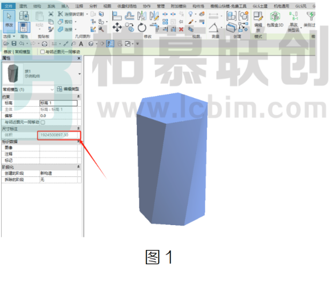
Task: Click the undo arrow in quick access toolbar
Action: tap(21, 43)
